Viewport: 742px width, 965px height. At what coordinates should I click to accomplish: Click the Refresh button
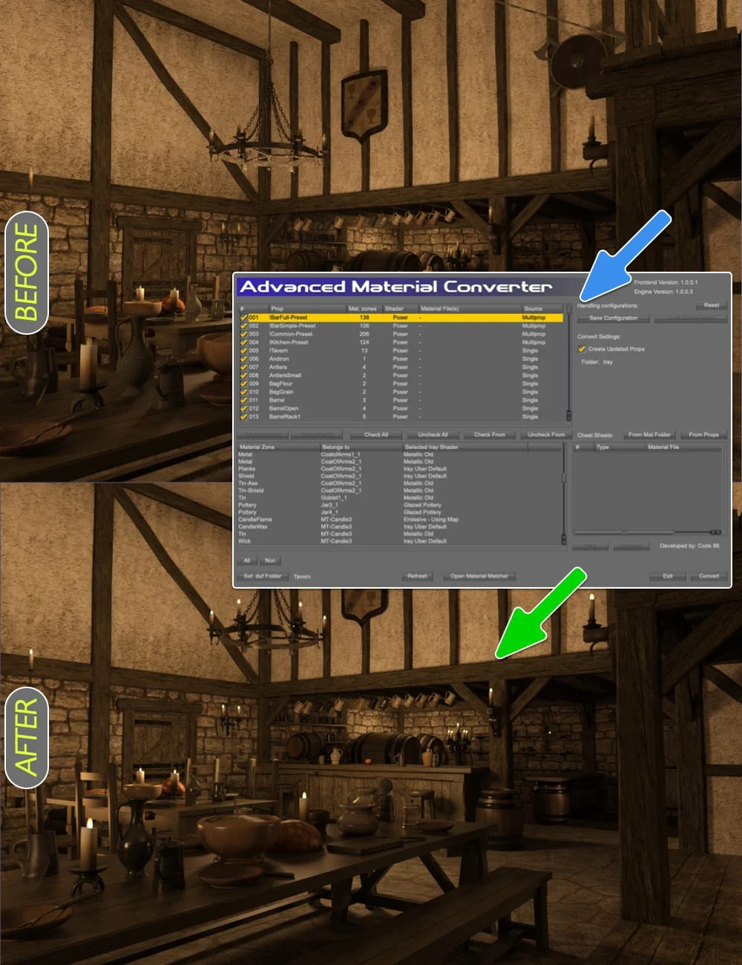point(418,576)
